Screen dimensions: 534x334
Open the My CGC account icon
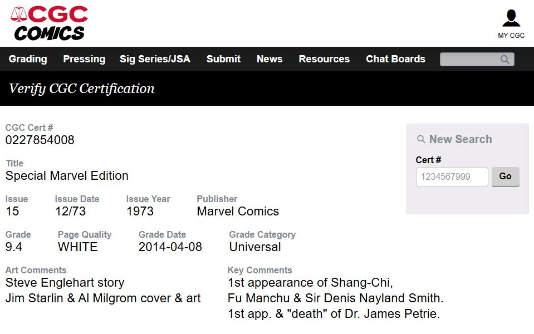[x=511, y=18]
